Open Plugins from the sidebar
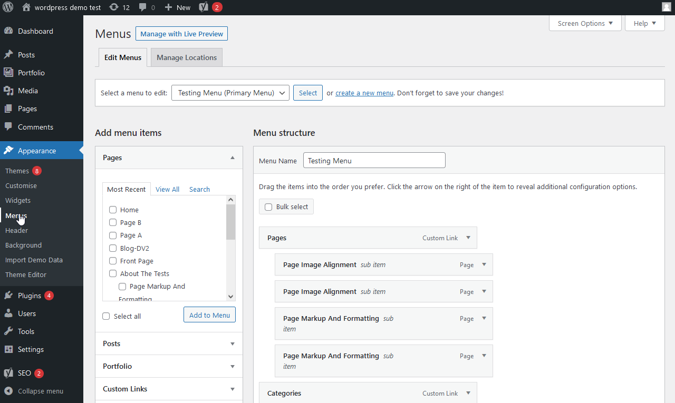675x403 pixels. pos(29,296)
